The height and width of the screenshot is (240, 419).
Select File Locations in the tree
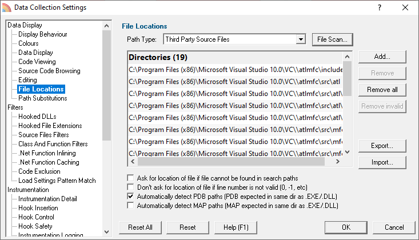click(41, 89)
